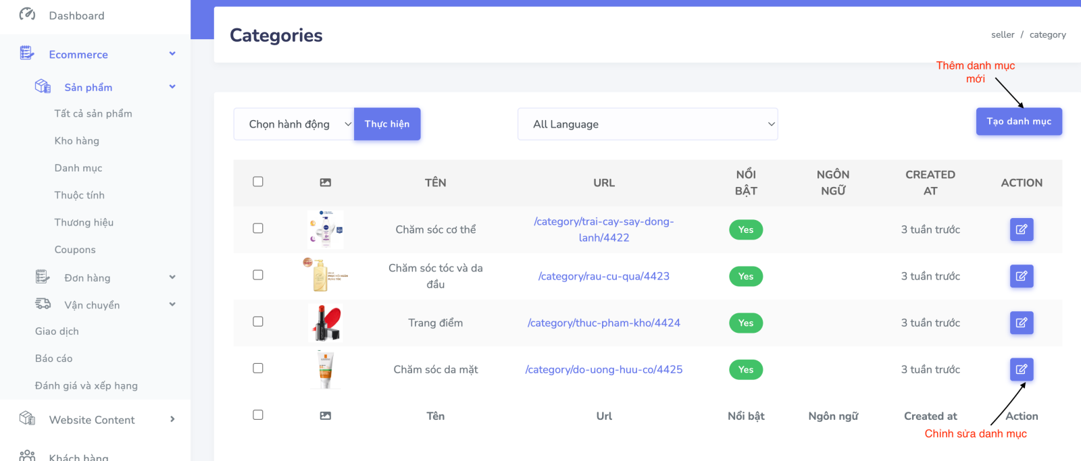Expand the Website Content menu arrow
This screenshot has width=1081, height=461.
(x=172, y=419)
